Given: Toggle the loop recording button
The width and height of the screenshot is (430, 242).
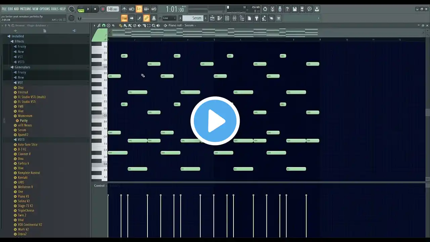Looking at the screenshot, I should (x=154, y=9).
